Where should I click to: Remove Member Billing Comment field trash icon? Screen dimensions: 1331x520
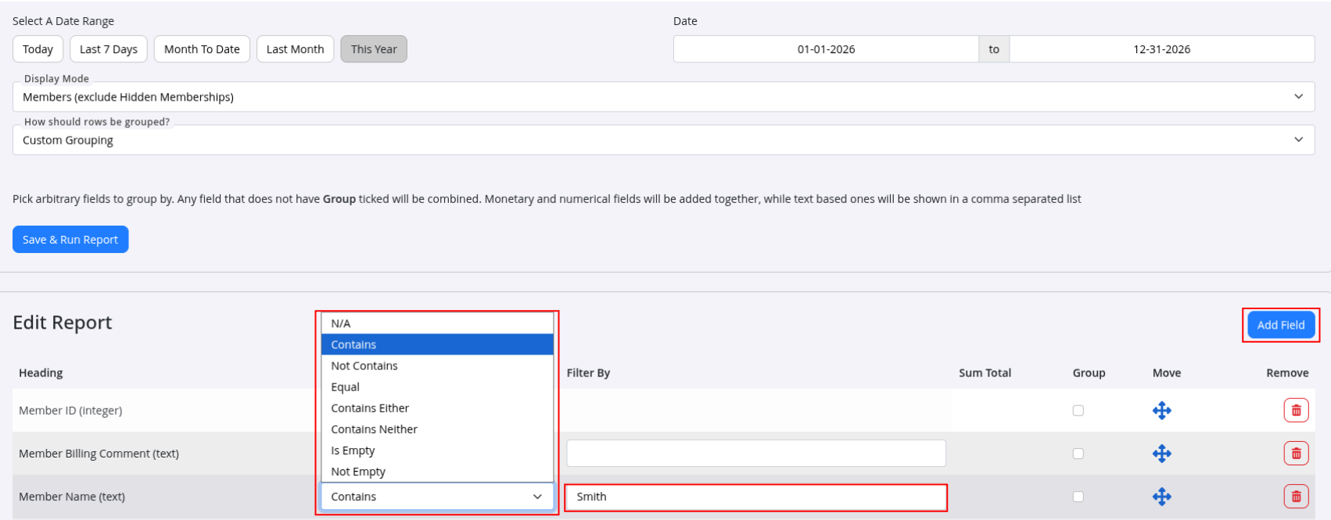[1296, 454]
